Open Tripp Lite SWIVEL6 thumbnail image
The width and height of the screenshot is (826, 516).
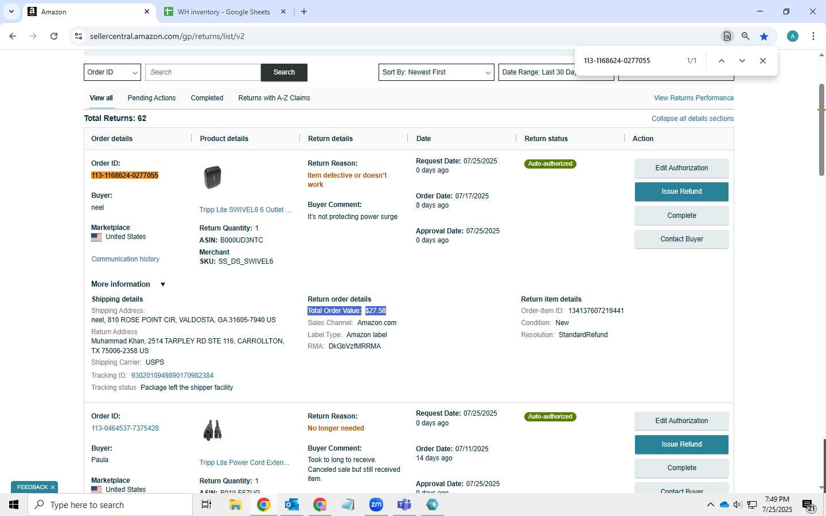tap(212, 177)
